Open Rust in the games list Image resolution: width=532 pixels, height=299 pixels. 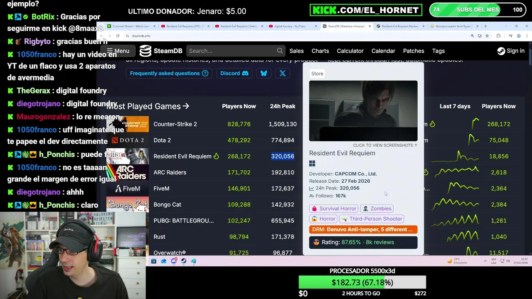[159, 237]
